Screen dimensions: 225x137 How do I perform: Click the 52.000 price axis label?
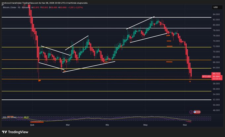point(216,99)
